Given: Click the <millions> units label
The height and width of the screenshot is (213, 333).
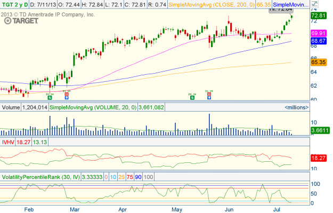Looking at the screenshot, I should click(x=296, y=107).
